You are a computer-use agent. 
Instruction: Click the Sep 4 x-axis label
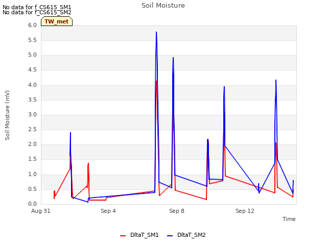pyautogui.click(x=108, y=211)
